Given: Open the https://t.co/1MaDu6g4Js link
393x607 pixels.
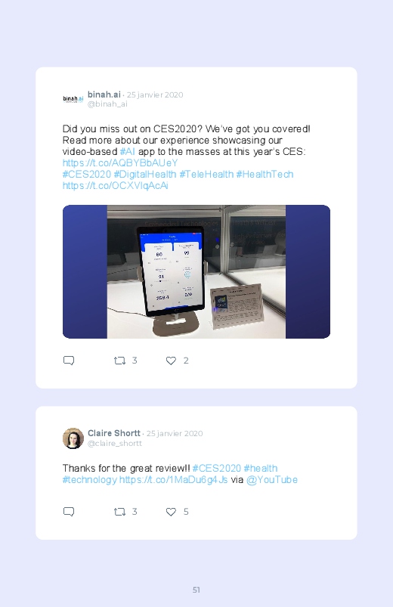Looking at the screenshot, I should pos(174,480).
